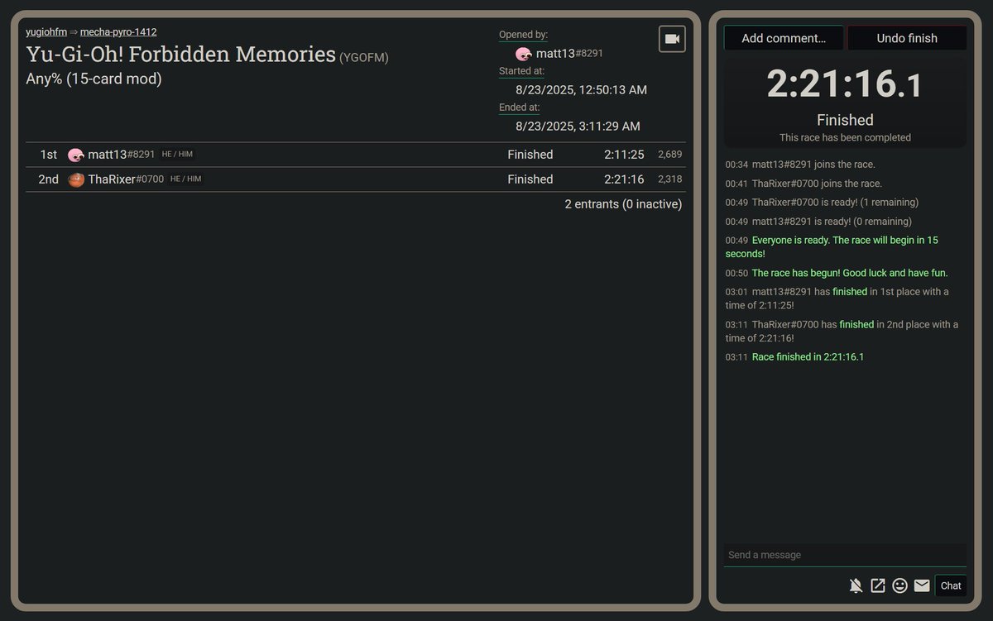Screen dimensions: 993x621
Task: Click the 'ThaRixer#0700 joins the race' message
Action: (817, 184)
